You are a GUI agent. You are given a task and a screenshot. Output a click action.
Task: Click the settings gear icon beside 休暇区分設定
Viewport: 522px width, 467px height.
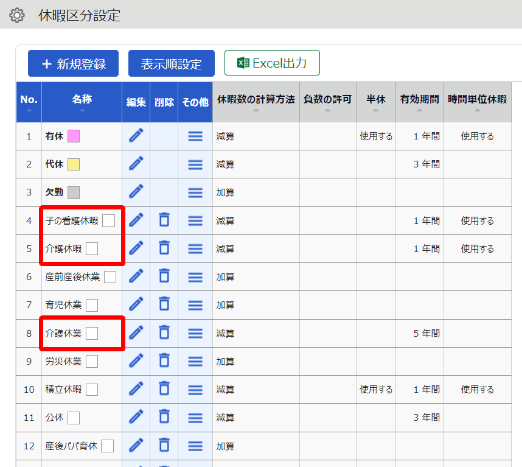(16, 15)
